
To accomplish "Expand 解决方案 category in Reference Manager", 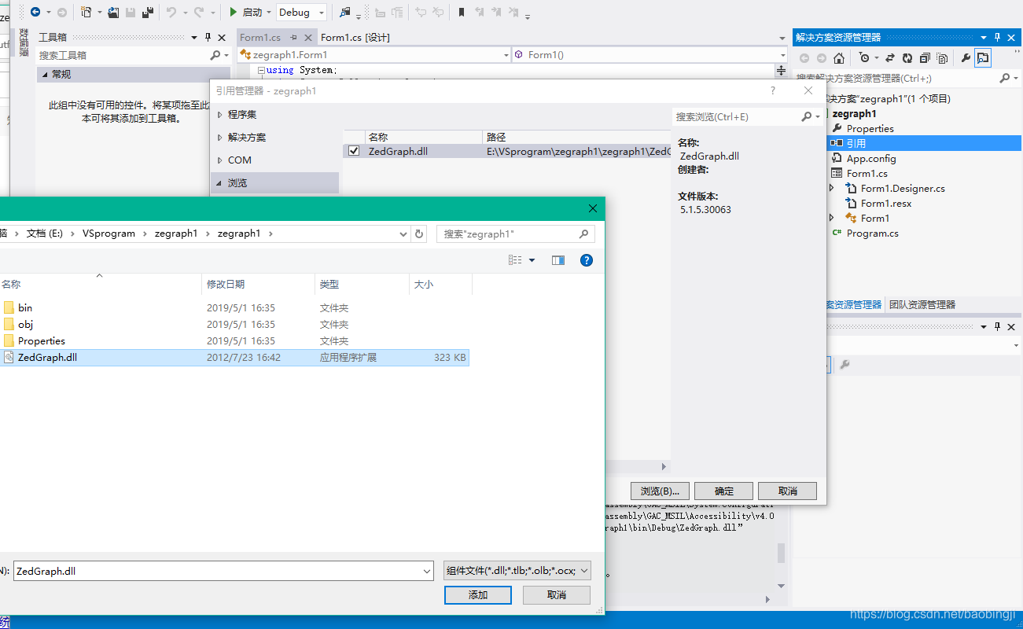I will pyautogui.click(x=219, y=137).
